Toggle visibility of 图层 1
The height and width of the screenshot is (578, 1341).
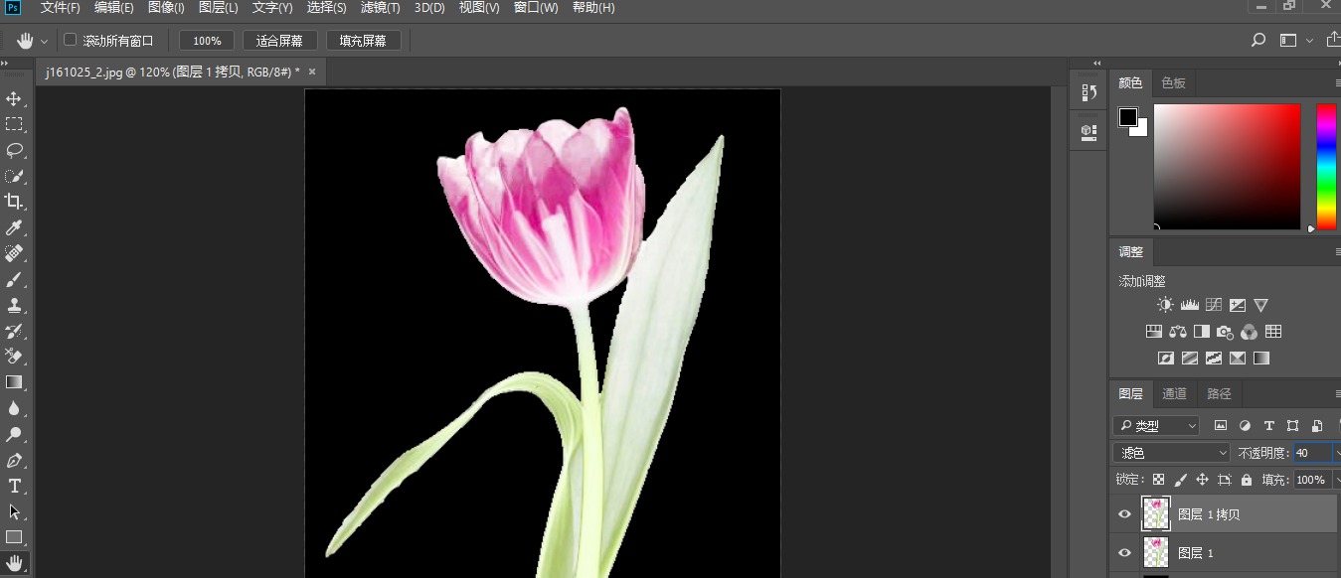coord(1124,553)
